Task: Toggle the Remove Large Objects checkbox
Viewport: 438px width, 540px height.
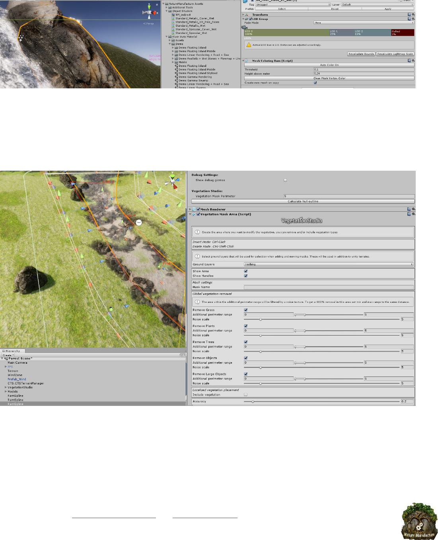Action: [x=245, y=374]
